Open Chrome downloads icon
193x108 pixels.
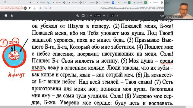[x=35, y=8]
